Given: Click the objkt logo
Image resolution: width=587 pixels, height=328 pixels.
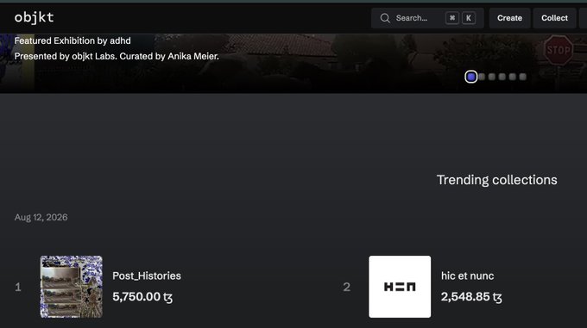Looking at the screenshot, I should (34, 17).
